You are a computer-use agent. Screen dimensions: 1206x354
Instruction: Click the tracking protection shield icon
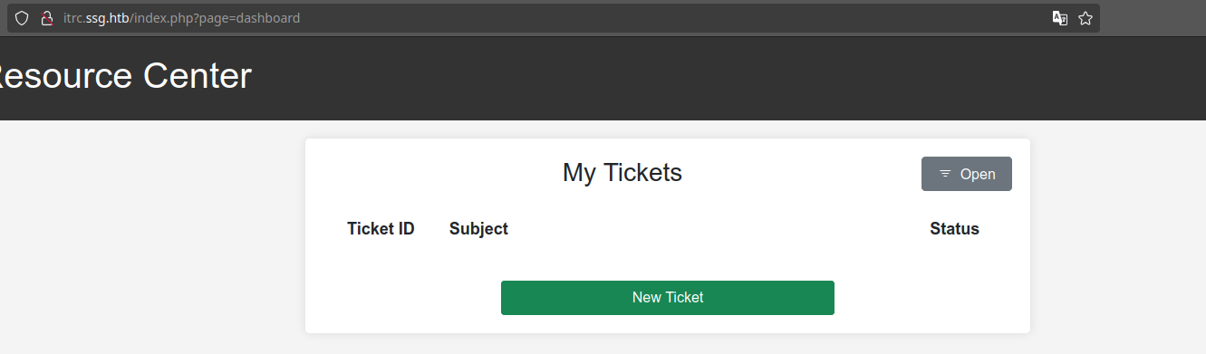click(22, 18)
